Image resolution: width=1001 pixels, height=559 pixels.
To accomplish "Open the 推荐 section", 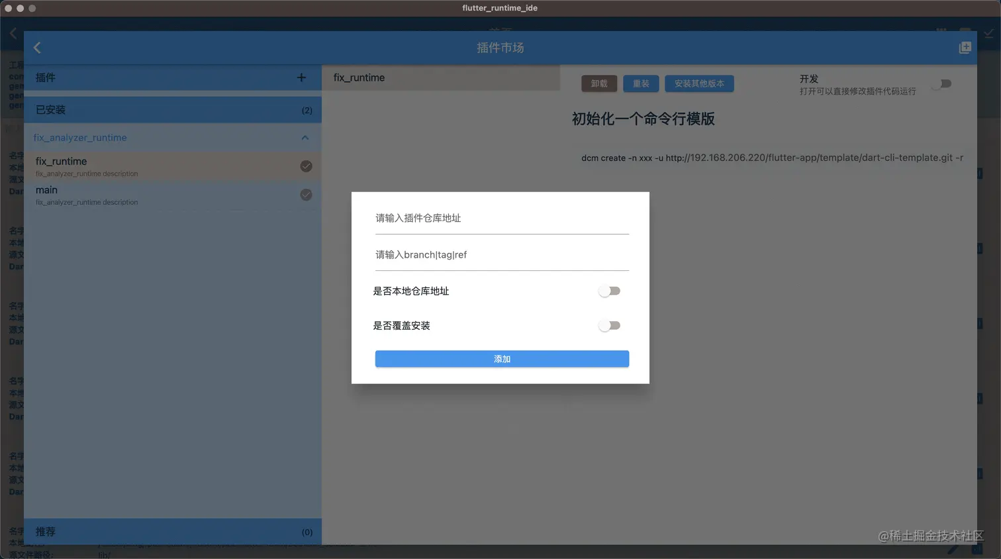I will point(173,532).
